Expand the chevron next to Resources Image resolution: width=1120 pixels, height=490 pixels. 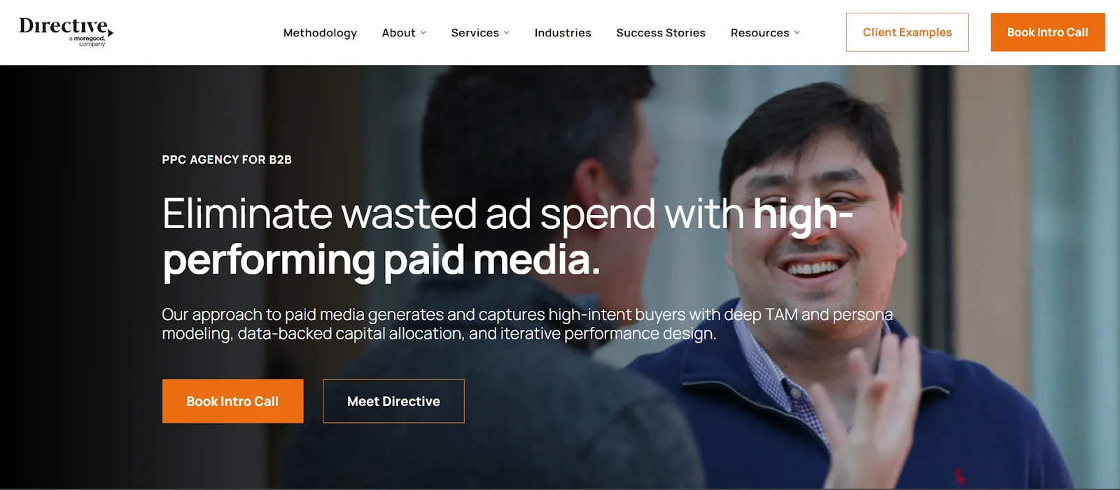click(797, 33)
